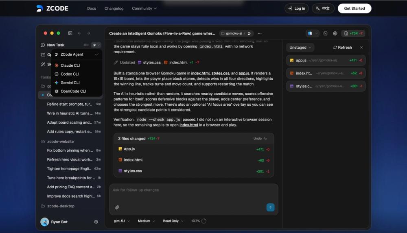Screen dimensions: 407x233
Task: Toggle the sidebar panel icon
Action: tap(70, 33)
